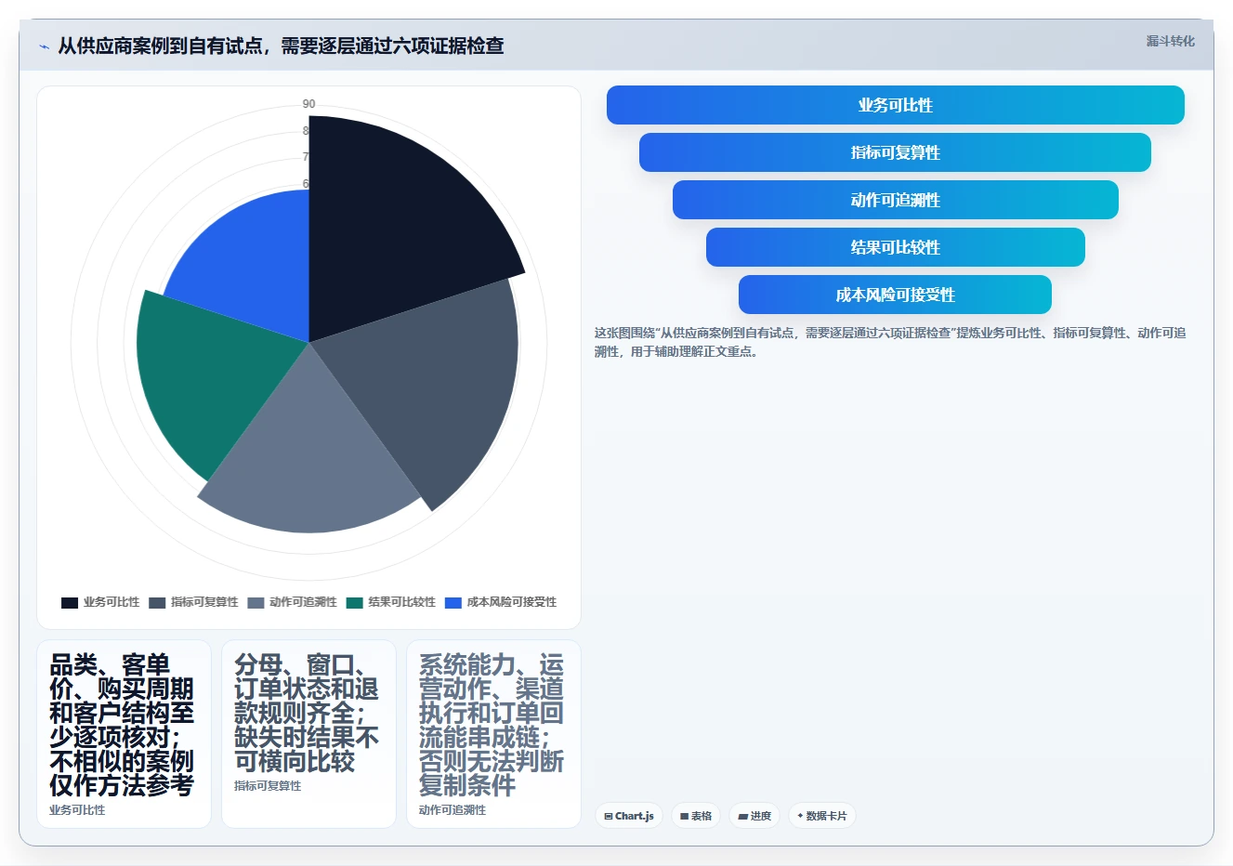Screen dimensions: 1233x866
Task: Toggle the 动作可追溯性 legend swatch
Action: pos(256,602)
